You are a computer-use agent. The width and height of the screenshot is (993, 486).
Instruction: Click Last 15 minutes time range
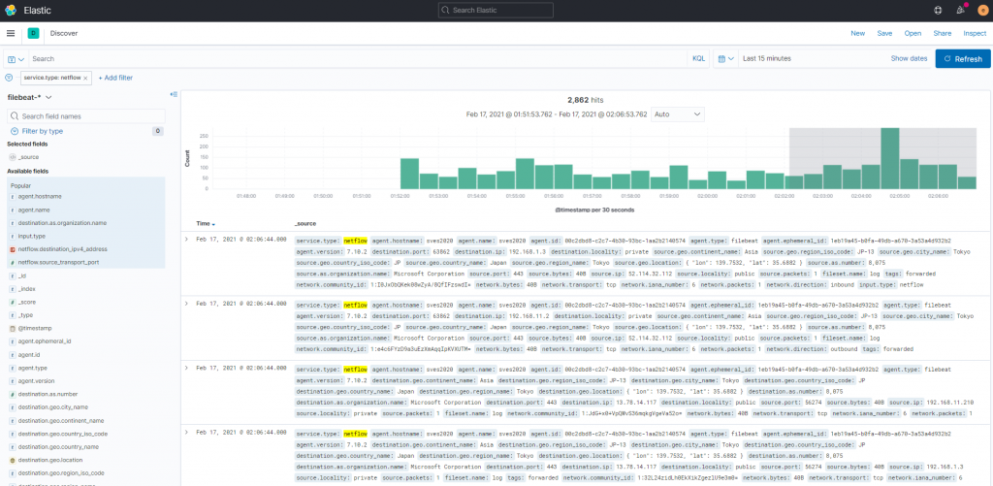point(766,58)
